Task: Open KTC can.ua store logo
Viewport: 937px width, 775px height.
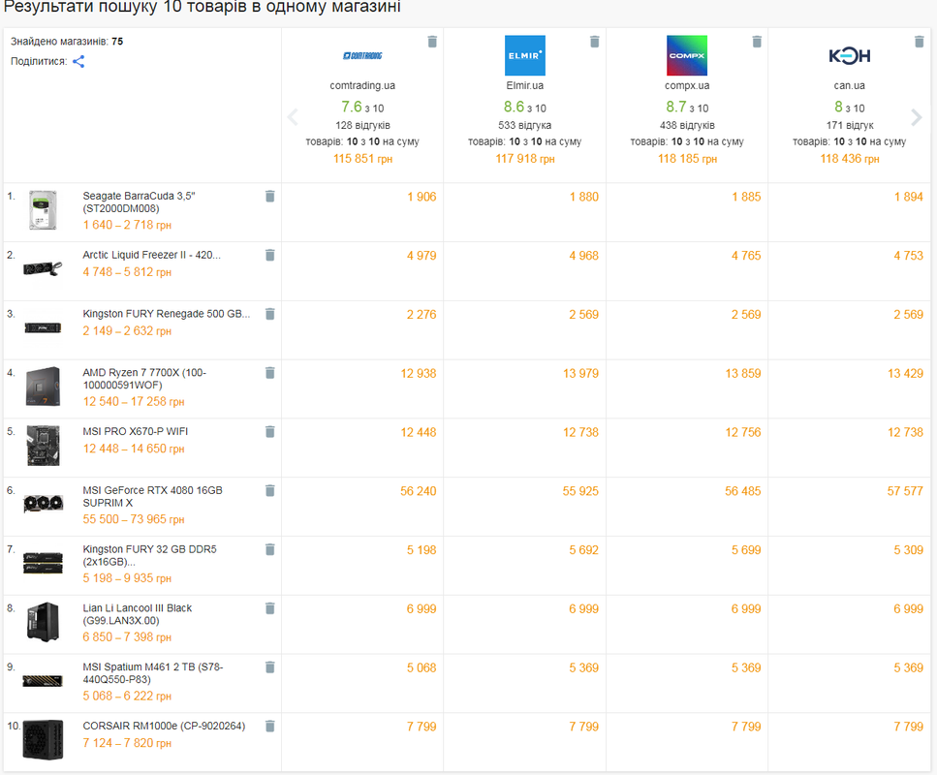Action: pyautogui.click(x=849, y=55)
